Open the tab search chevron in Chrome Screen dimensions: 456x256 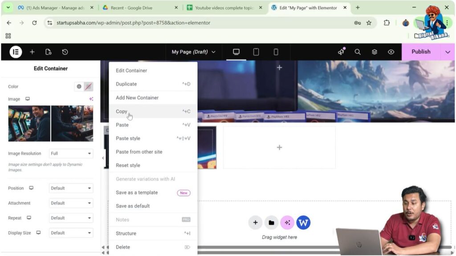coord(8,8)
